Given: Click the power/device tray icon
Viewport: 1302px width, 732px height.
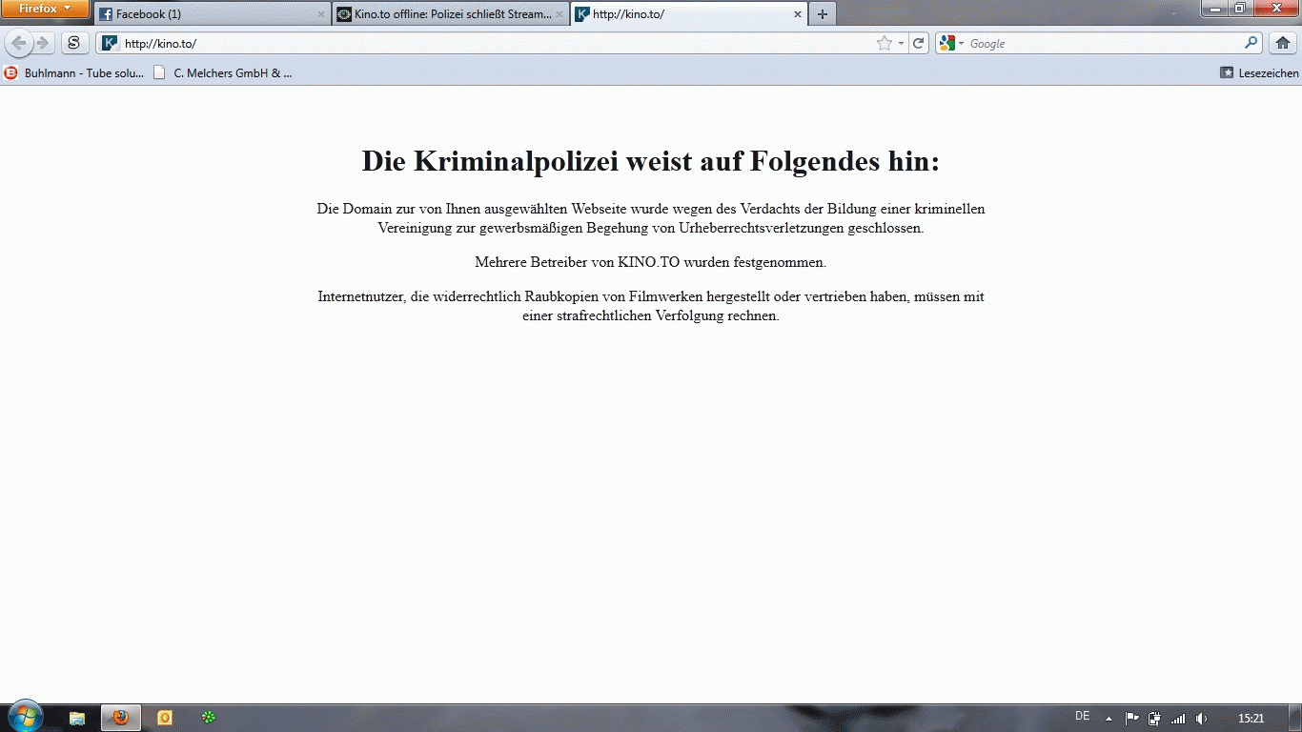Looking at the screenshot, I should tap(1155, 718).
